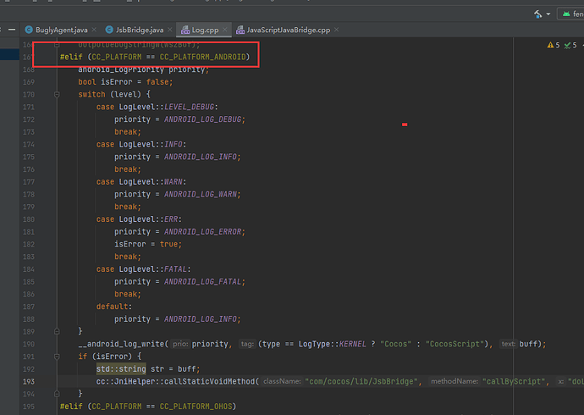Close the JsbBridge.java tab
Image resolution: width=584 pixels, height=415 pixels.
170,30
